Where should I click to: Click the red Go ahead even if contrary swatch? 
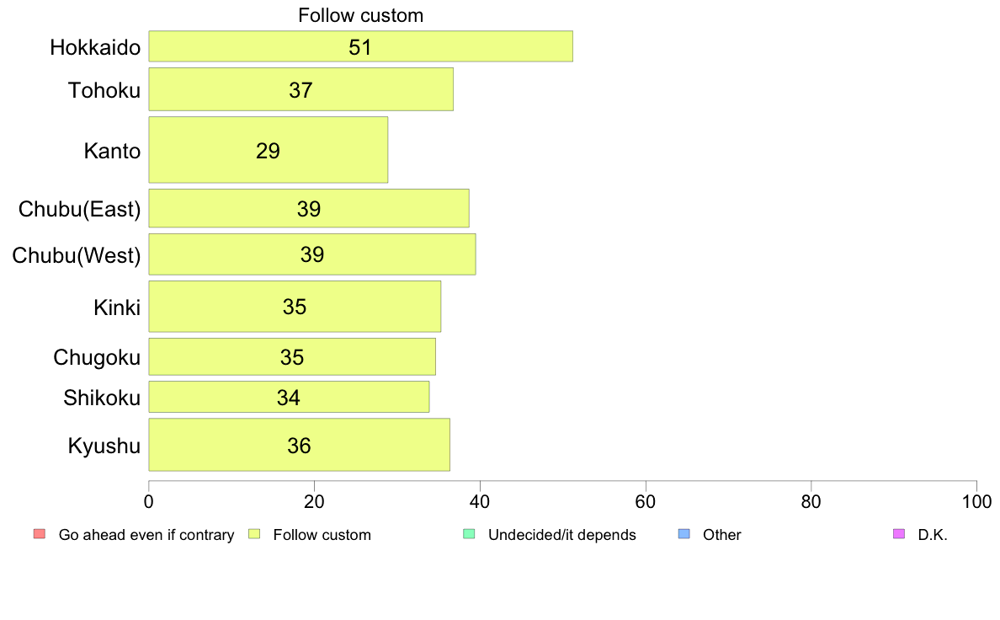pyautogui.click(x=40, y=534)
